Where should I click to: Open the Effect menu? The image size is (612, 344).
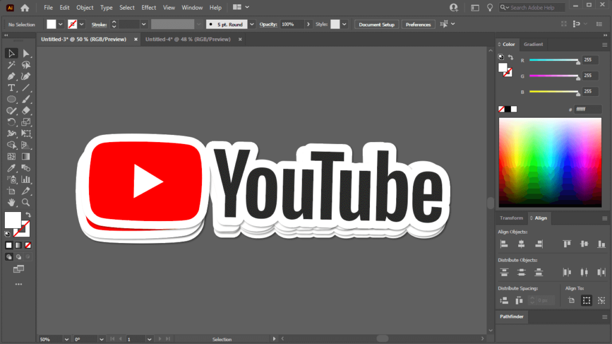tap(148, 7)
